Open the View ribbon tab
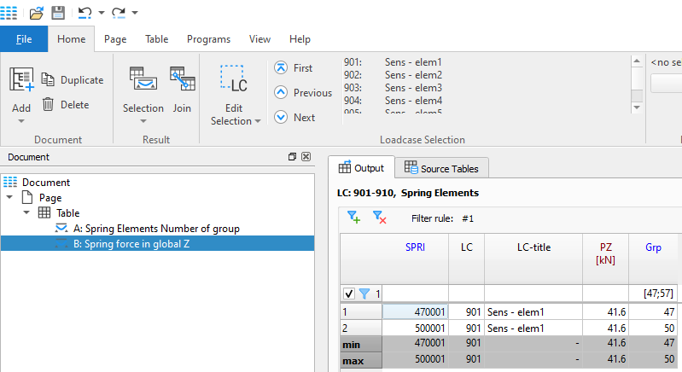The image size is (682, 372). [x=259, y=39]
